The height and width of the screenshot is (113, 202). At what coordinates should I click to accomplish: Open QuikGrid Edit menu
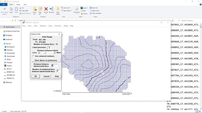[x=36, y=26]
